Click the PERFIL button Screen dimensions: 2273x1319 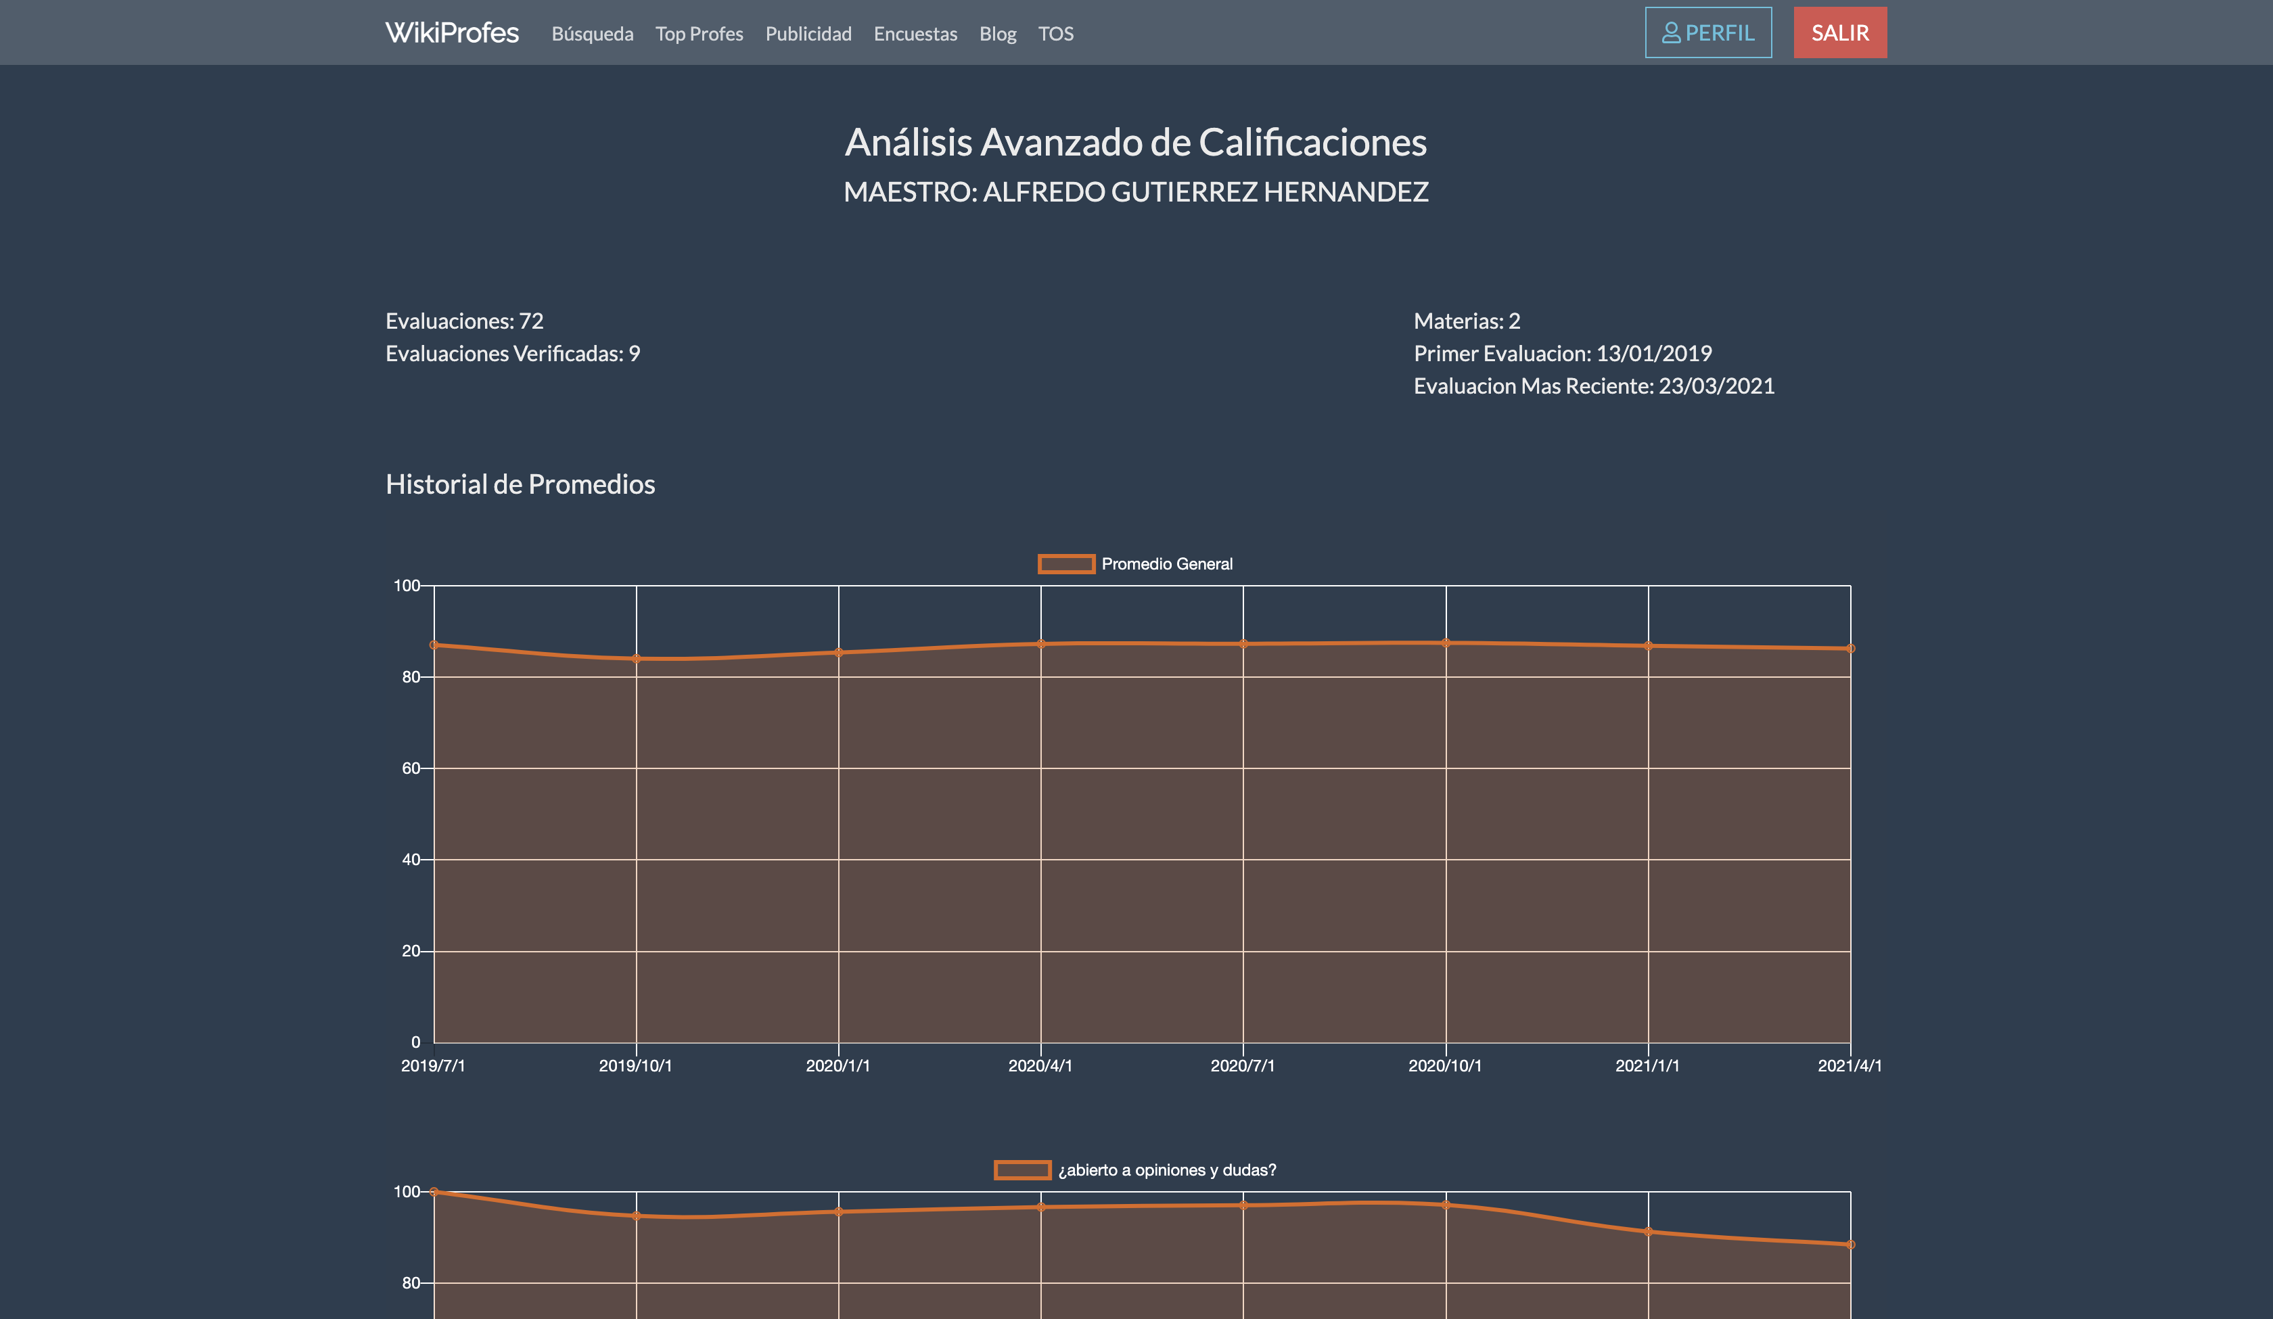point(1707,32)
